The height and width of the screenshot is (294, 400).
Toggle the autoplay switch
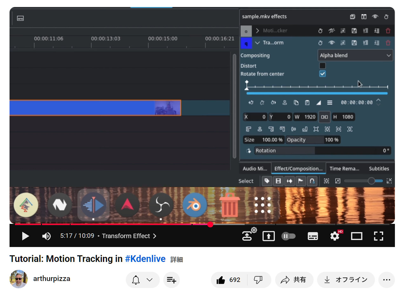point(288,236)
